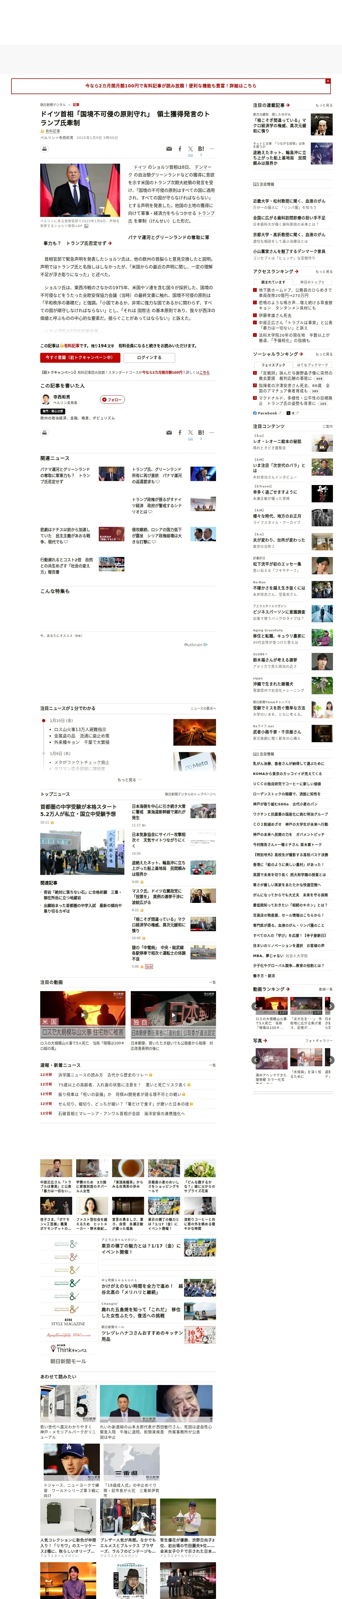The width and height of the screenshot is (342, 1599).
Task: Select the フェイスブック social ranking tab
Action: coord(273,365)
